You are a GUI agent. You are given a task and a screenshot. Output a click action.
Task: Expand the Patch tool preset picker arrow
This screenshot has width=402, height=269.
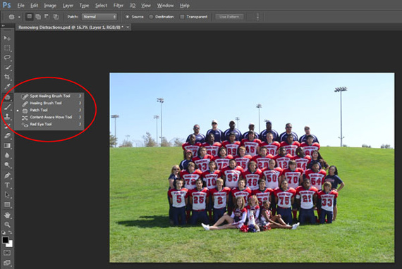19,17
